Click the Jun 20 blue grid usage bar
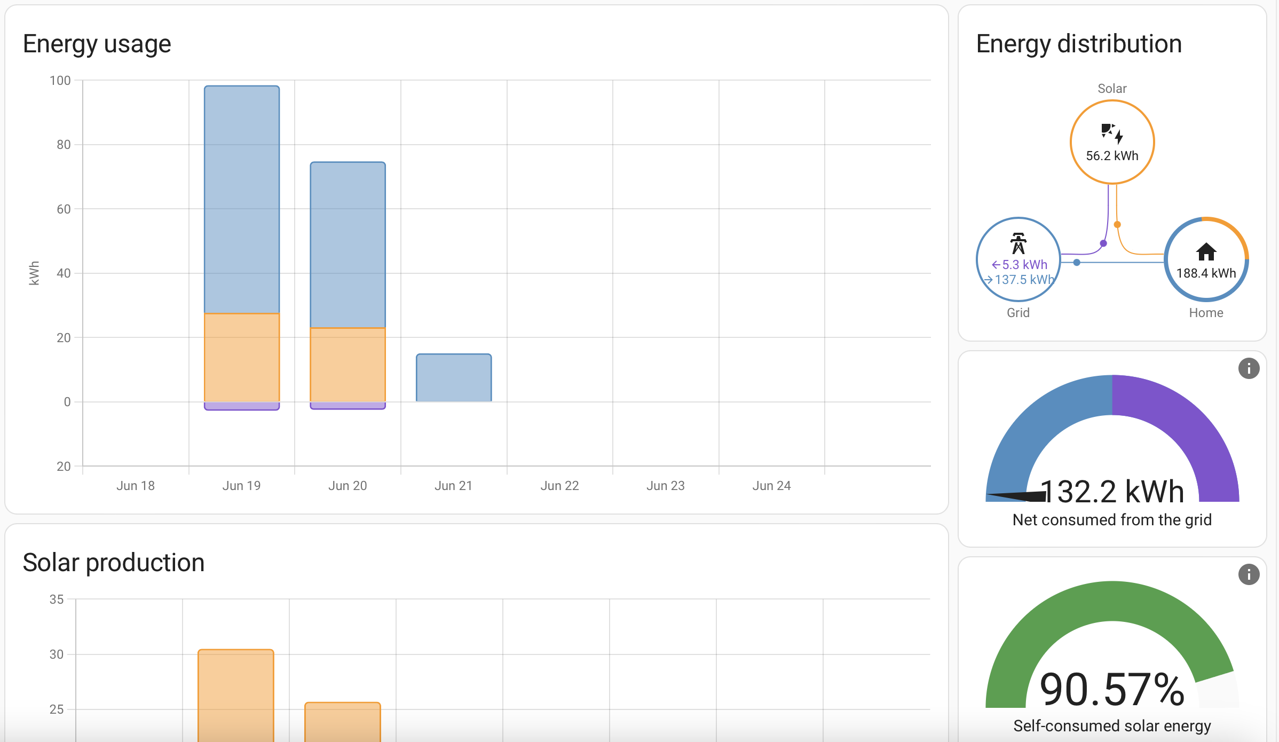The width and height of the screenshot is (1279, 742). click(x=348, y=244)
